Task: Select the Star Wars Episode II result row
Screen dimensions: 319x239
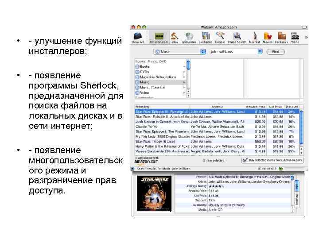Action: 217,117
